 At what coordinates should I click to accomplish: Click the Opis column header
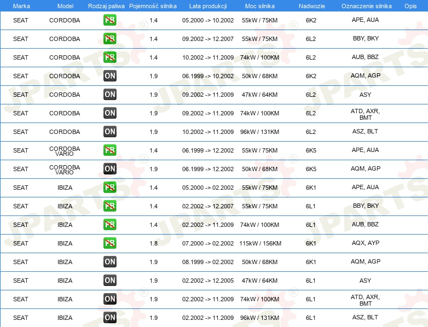(x=410, y=6)
